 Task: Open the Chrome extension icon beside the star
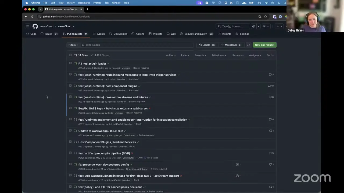274,17
